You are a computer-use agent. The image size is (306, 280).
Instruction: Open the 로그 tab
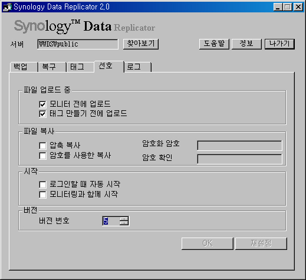tap(137, 67)
